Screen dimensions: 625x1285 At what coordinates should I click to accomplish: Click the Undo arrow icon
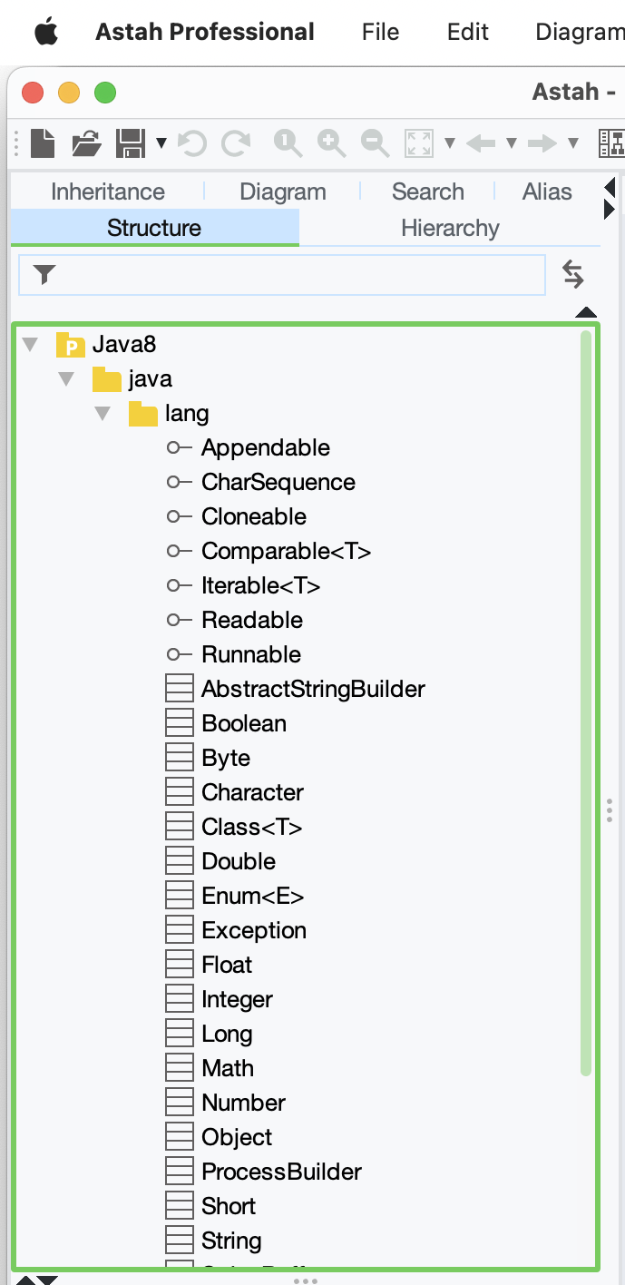(x=191, y=142)
